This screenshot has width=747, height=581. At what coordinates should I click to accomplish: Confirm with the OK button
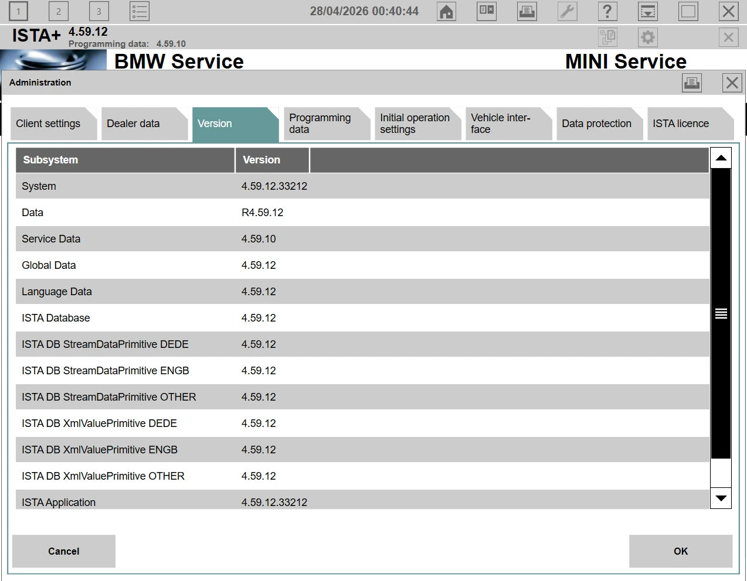click(681, 551)
